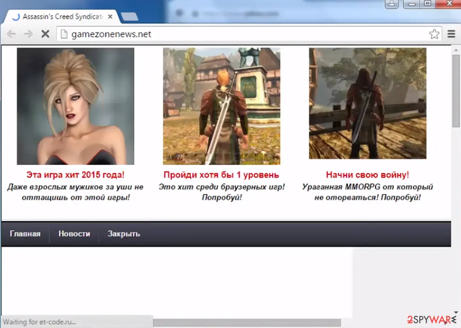
Task: Open the Chrome user profile button
Action: 392,4
